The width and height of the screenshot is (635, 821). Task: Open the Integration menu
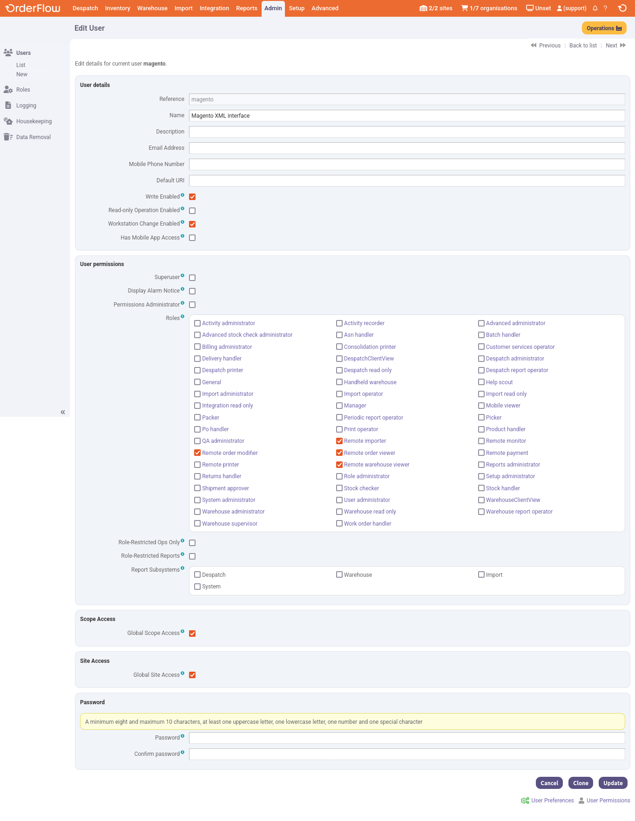click(214, 8)
